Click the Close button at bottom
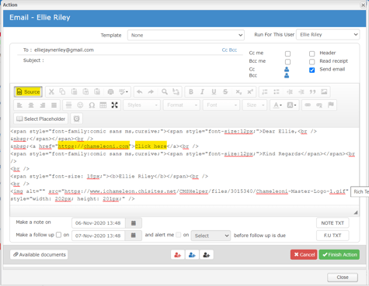The width and height of the screenshot is (369, 286). pyautogui.click(x=343, y=277)
